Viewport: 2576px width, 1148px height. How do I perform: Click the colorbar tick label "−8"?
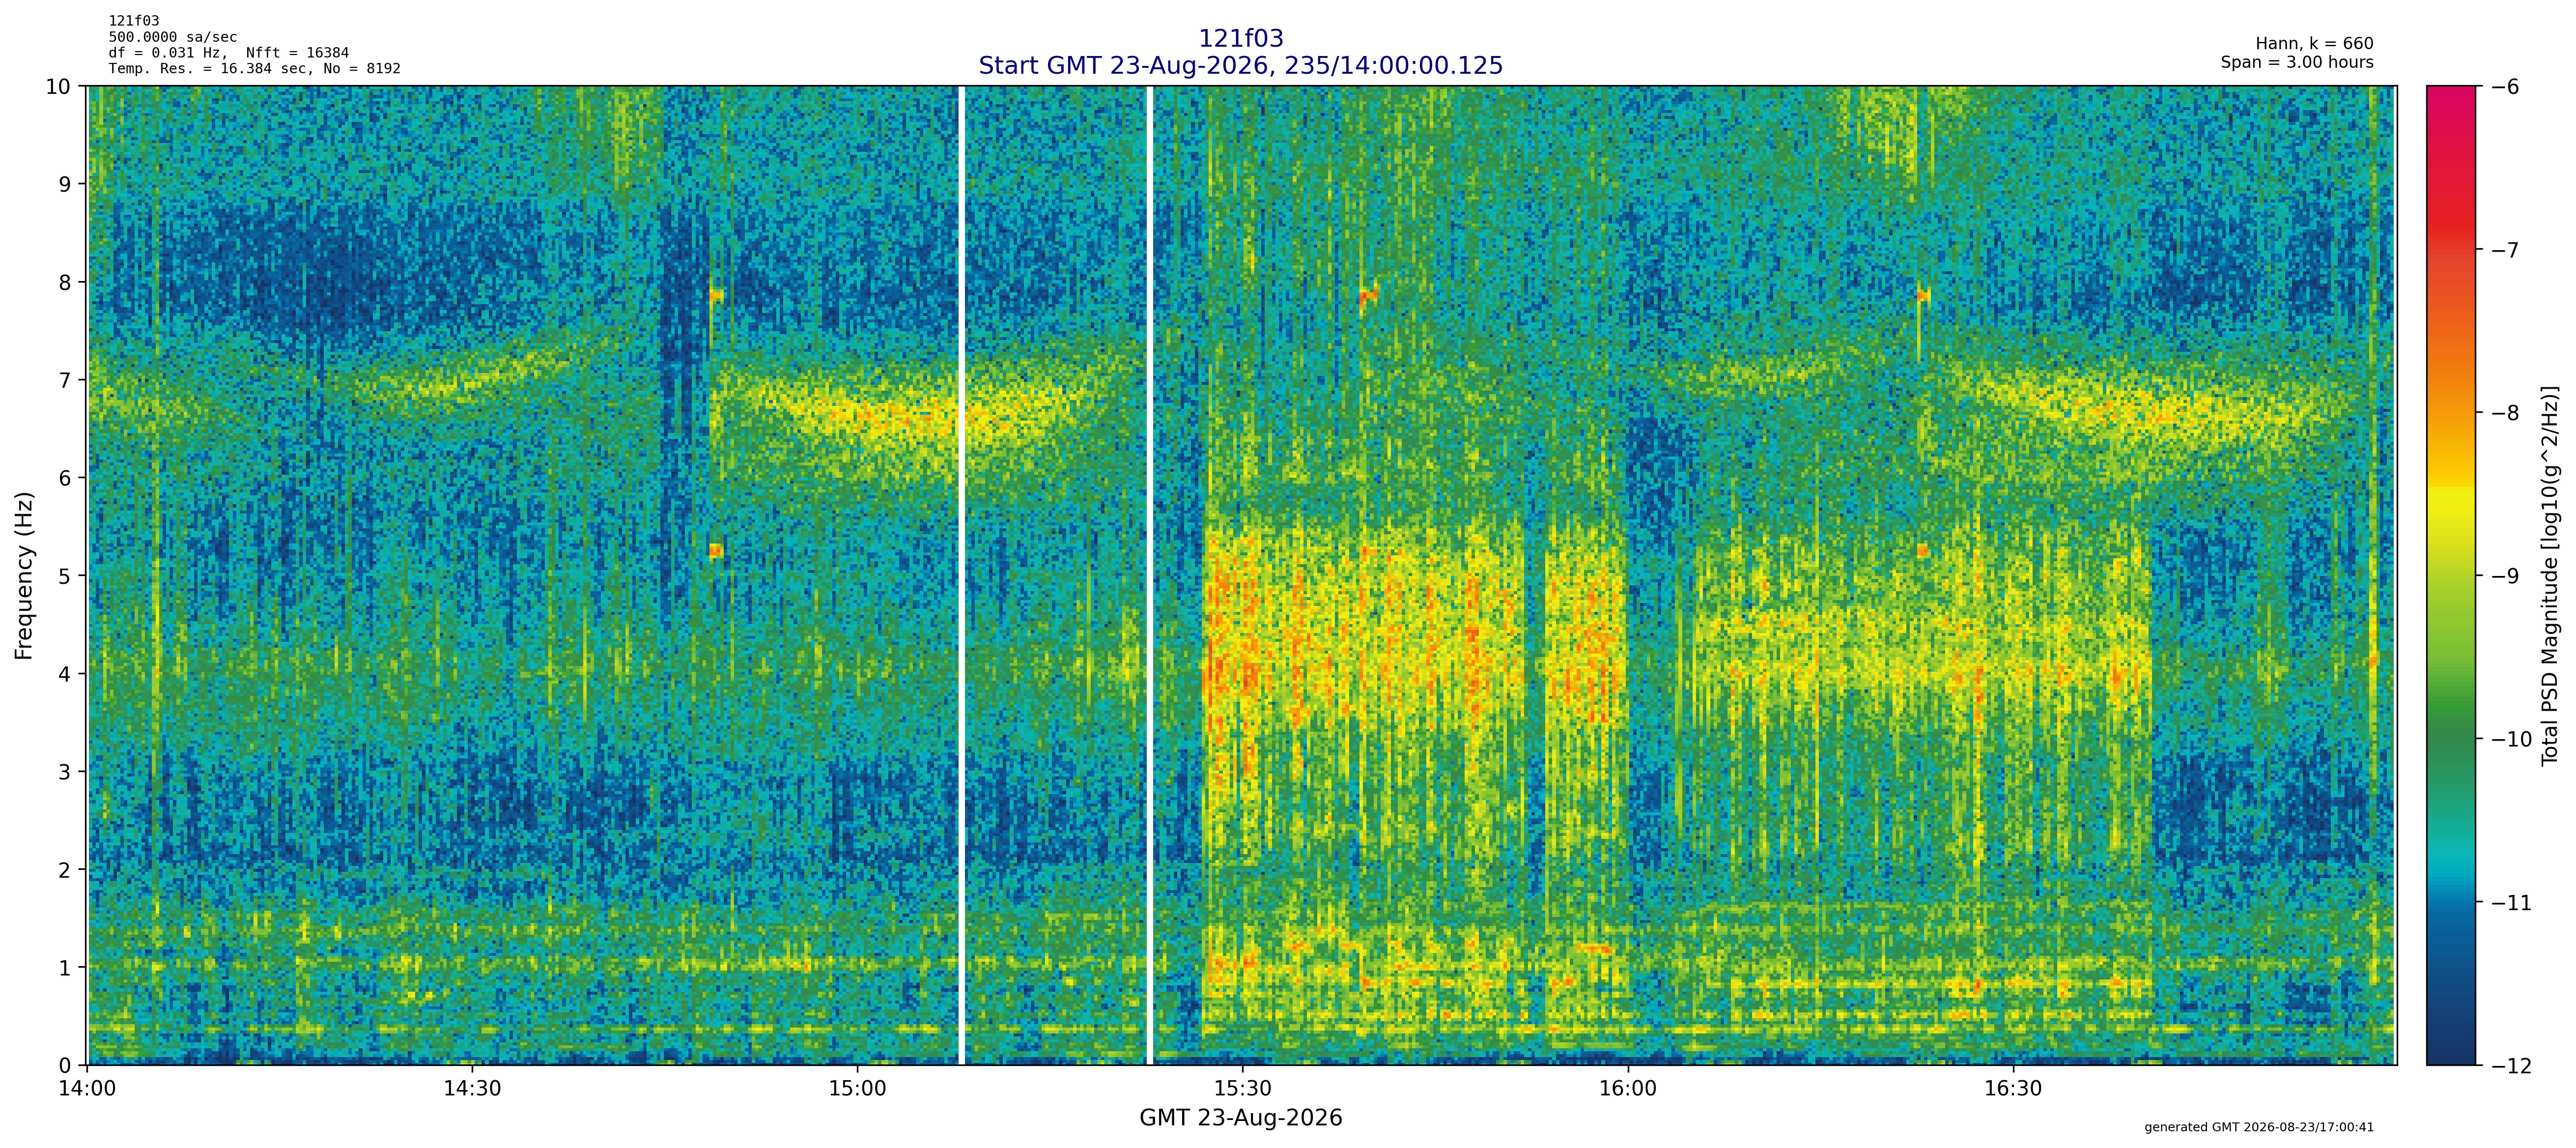click(x=2505, y=413)
